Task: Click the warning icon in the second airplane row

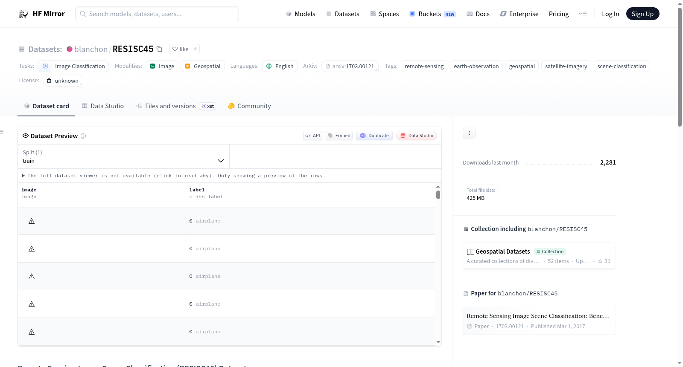Action: [x=32, y=249]
